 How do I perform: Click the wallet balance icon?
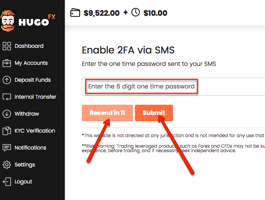75,13
